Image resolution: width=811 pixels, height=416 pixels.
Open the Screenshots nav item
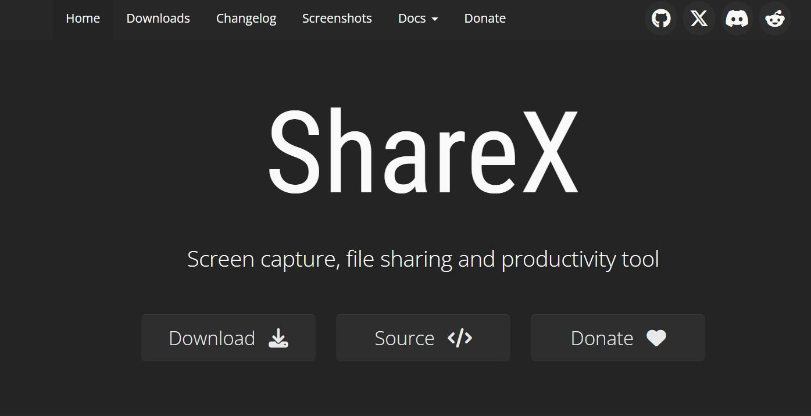(337, 19)
